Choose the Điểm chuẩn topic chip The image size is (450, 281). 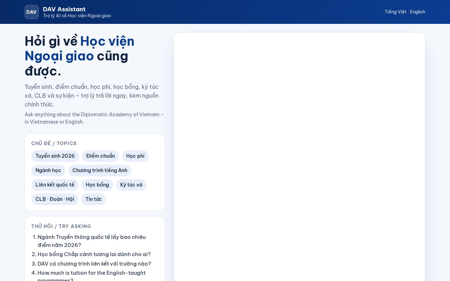pyautogui.click(x=101, y=156)
